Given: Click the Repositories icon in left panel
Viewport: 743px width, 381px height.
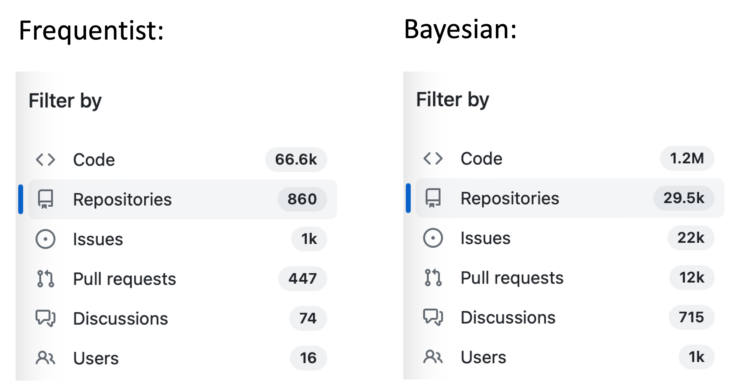Looking at the screenshot, I should [x=45, y=199].
